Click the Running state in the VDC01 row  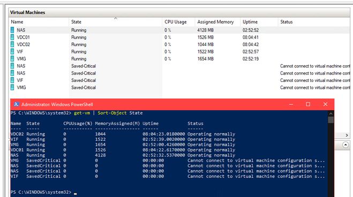pos(79,37)
